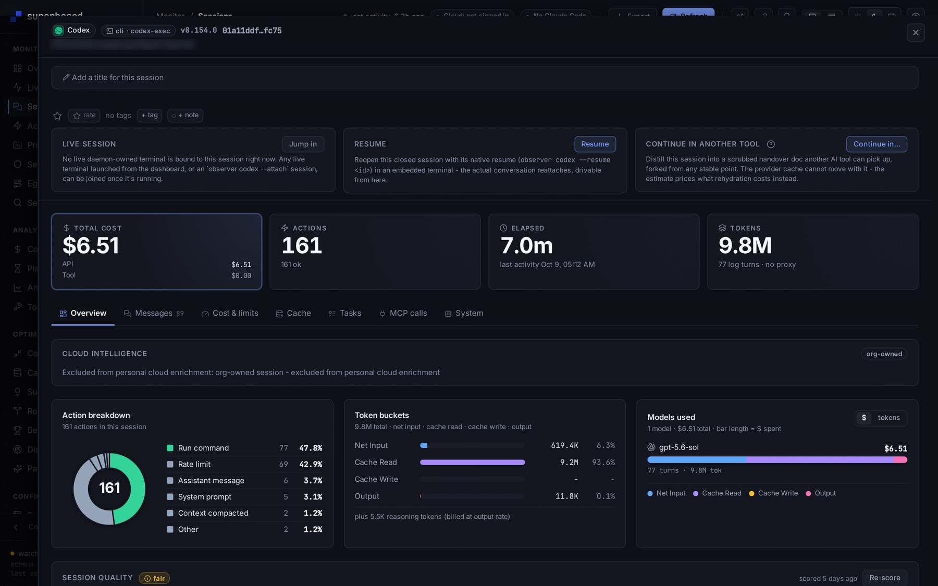Image resolution: width=938 pixels, height=586 pixels.
Task: Add a tag with + tag button
Action: 150,115
